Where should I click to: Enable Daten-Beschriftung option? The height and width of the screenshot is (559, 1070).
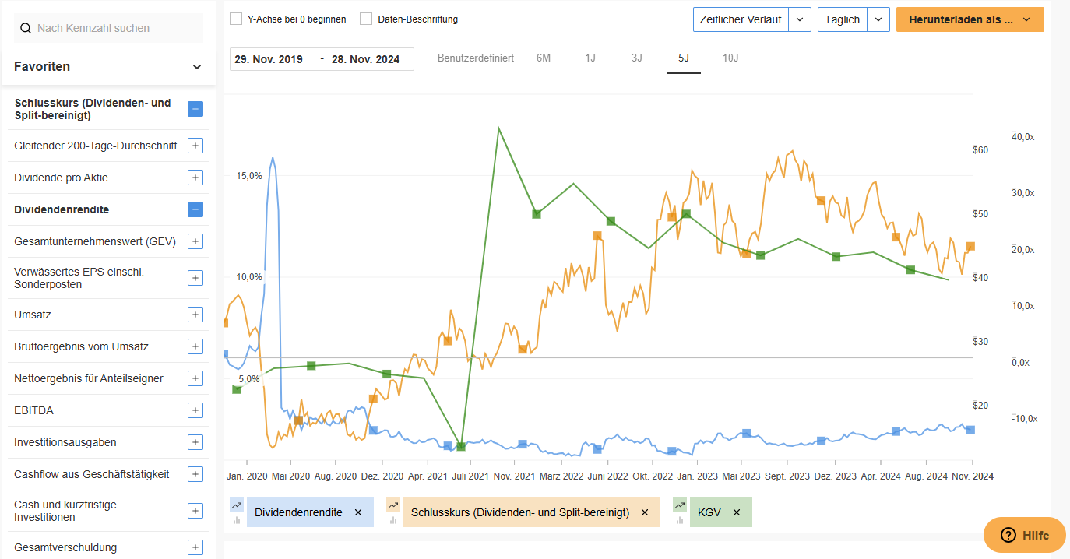point(365,19)
